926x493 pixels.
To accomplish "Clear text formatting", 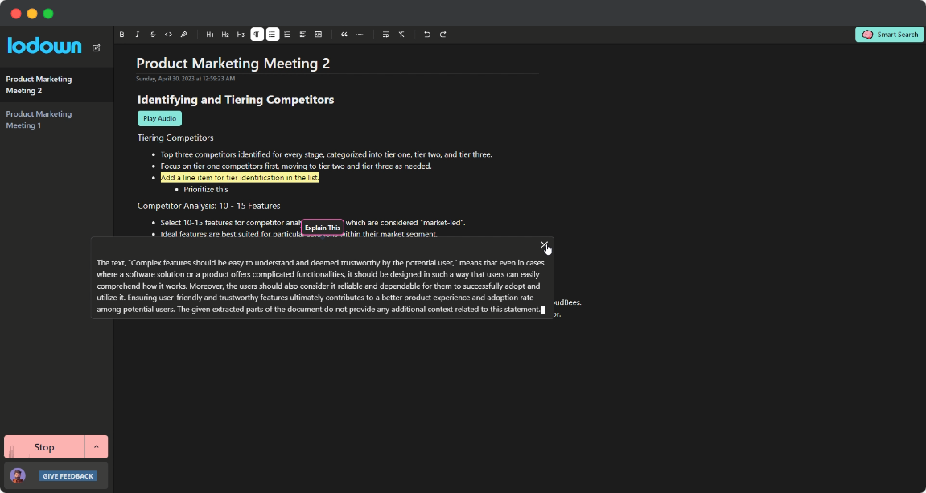I will [401, 35].
